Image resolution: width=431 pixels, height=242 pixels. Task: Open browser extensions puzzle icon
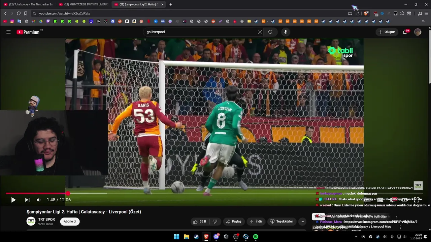point(402,13)
